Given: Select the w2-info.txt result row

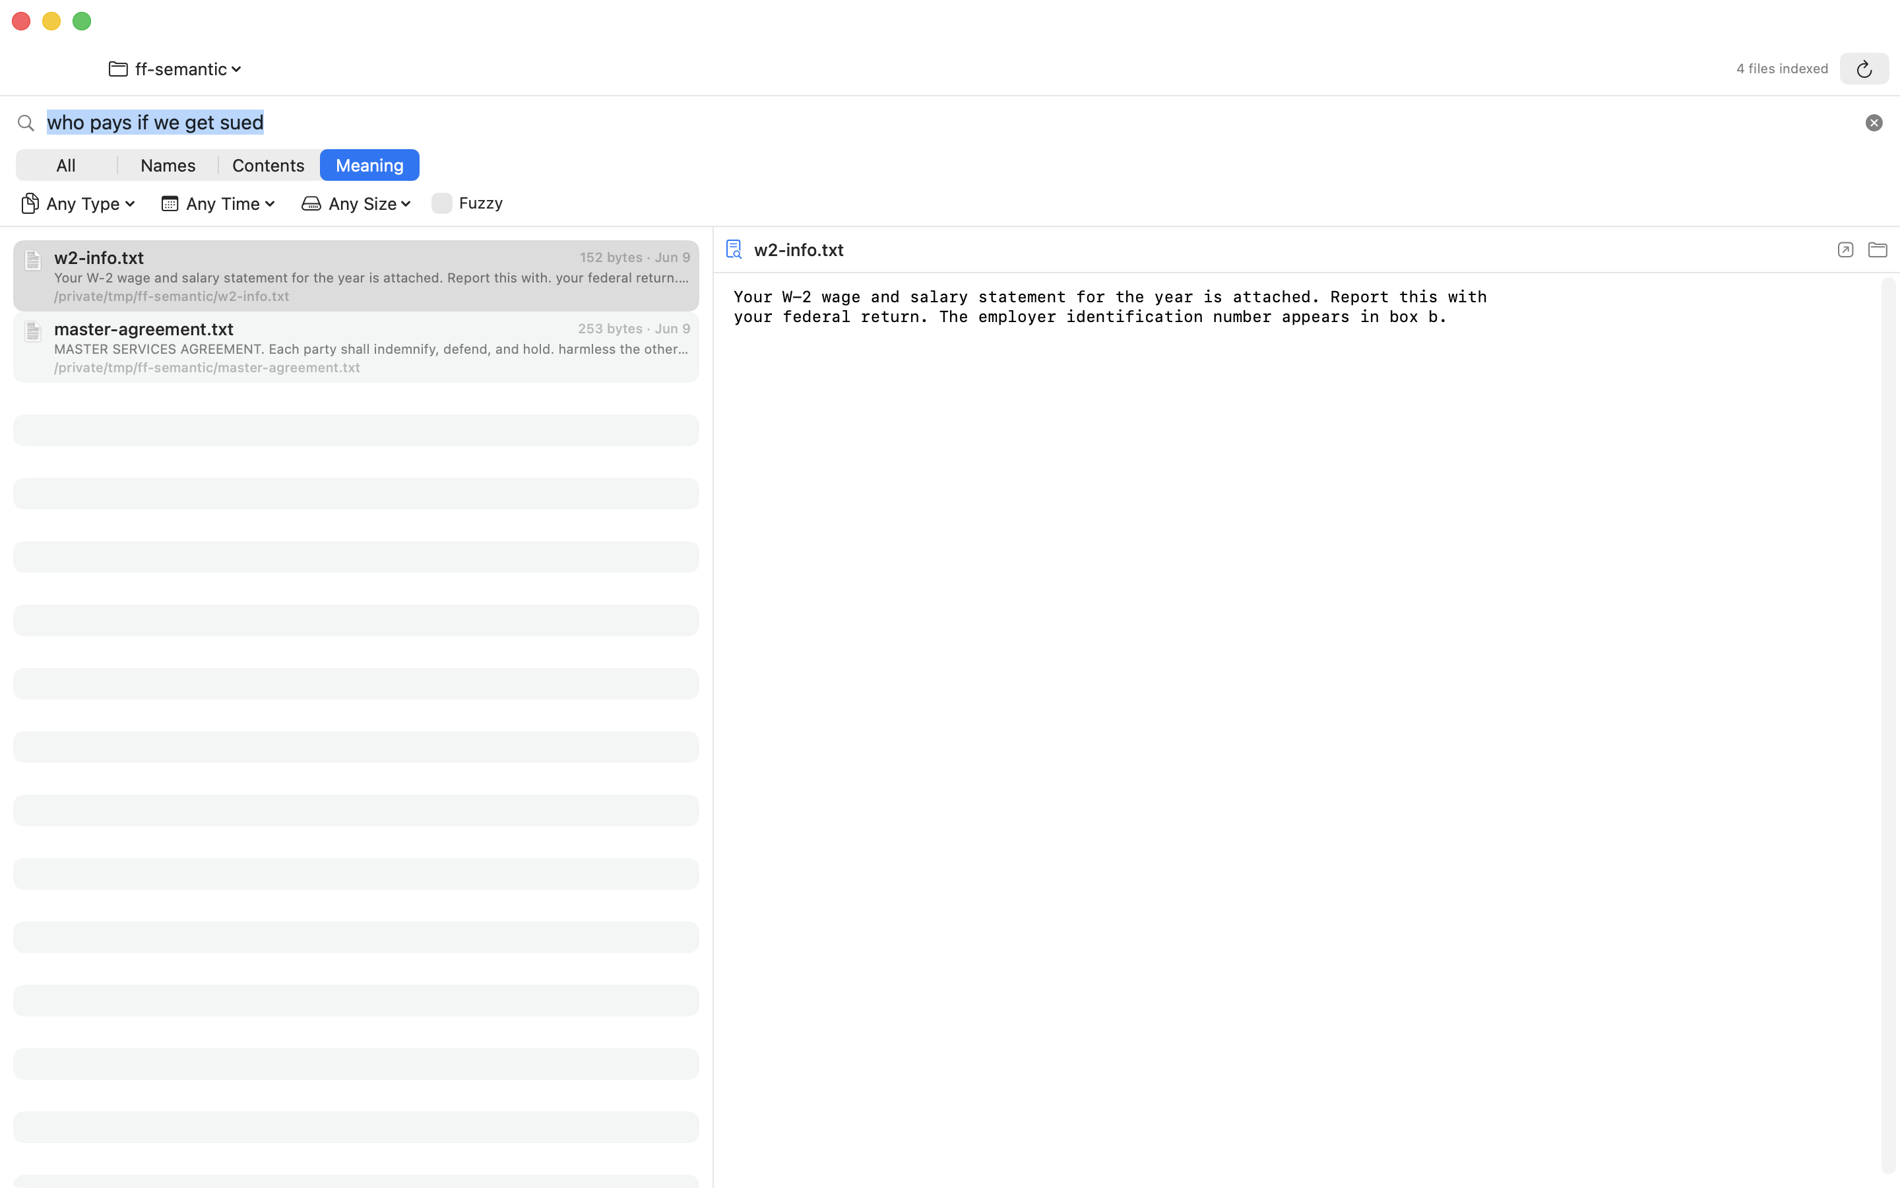Looking at the screenshot, I should click(x=356, y=276).
